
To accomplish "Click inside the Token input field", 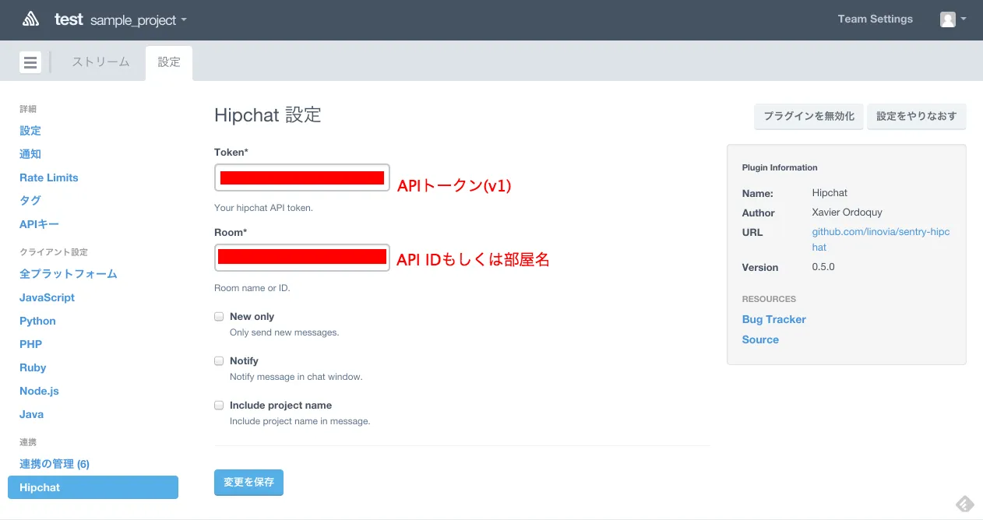I will [x=301, y=177].
